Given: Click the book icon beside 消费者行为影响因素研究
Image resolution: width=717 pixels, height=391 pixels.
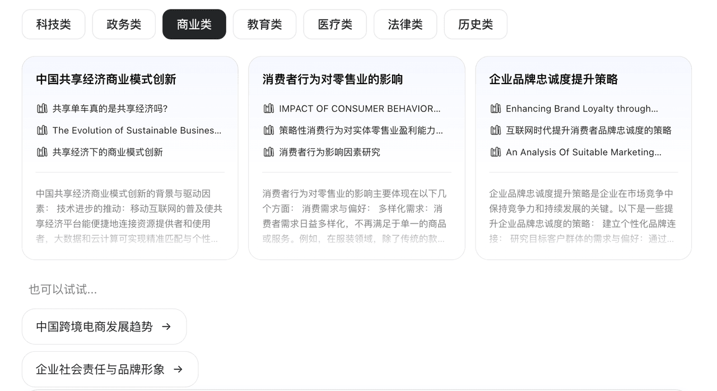Looking at the screenshot, I should 269,152.
